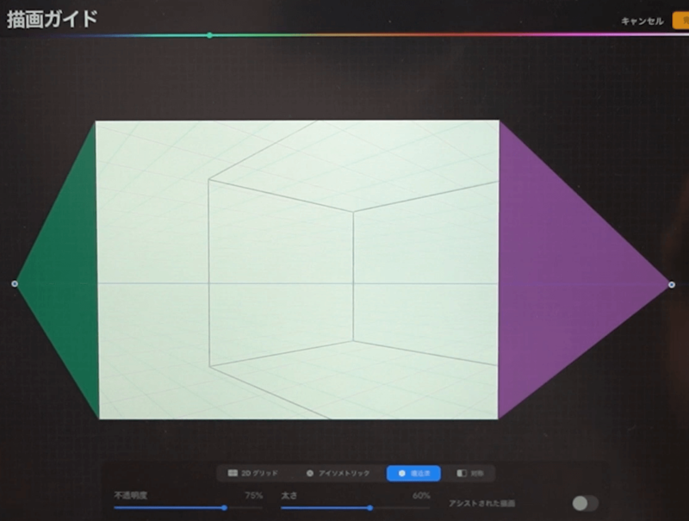Click the green knob on hue bar
The height and width of the screenshot is (521, 689).
tap(209, 35)
